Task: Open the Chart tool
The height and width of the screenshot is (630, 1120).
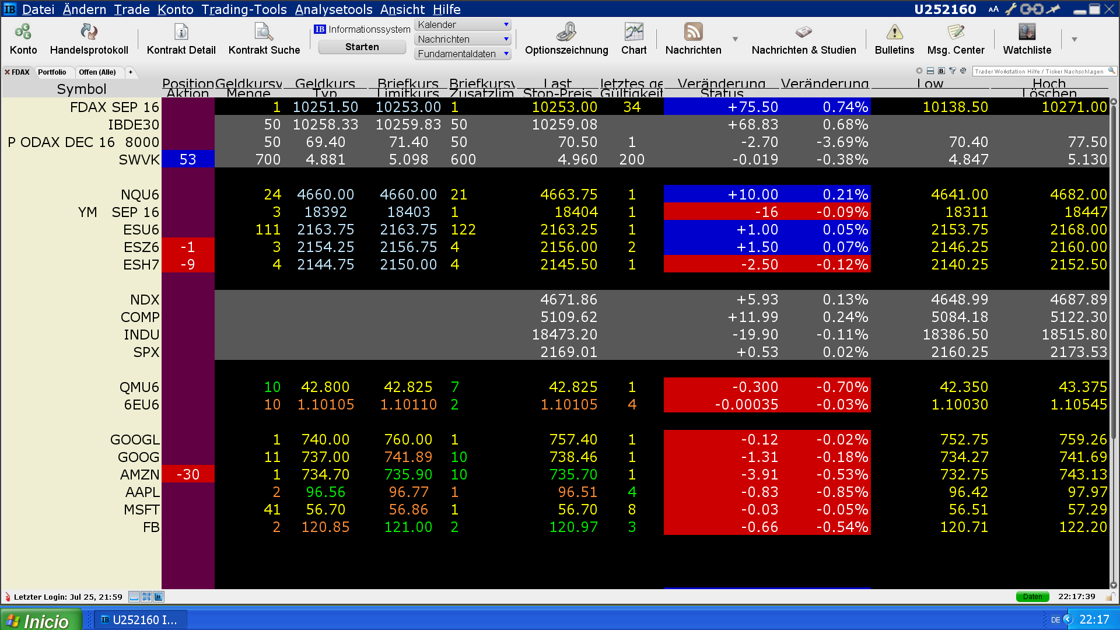Action: pyautogui.click(x=633, y=32)
